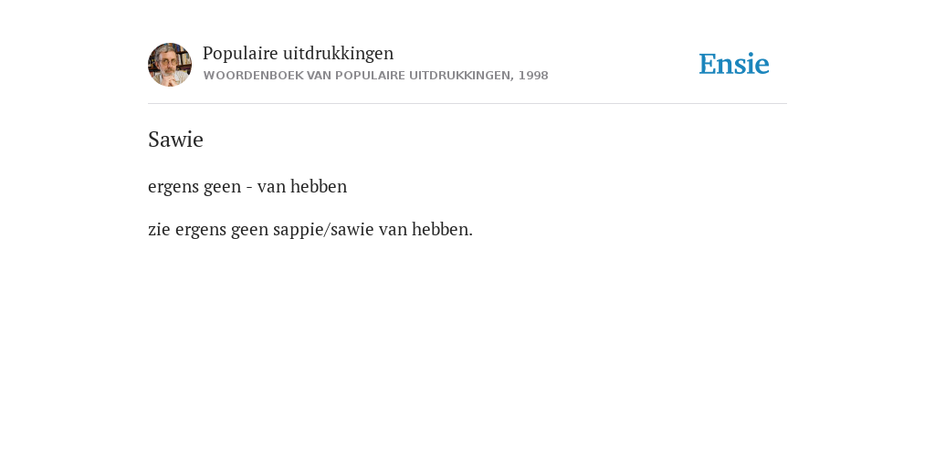Click the Ensie logo

point(734,64)
